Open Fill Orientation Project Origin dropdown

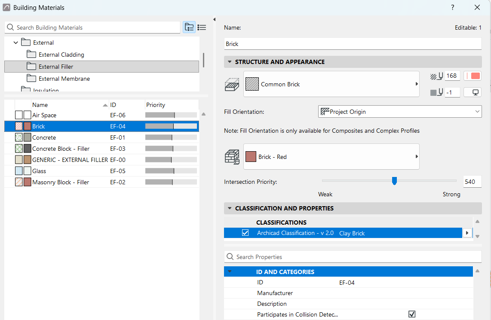tap(400, 112)
